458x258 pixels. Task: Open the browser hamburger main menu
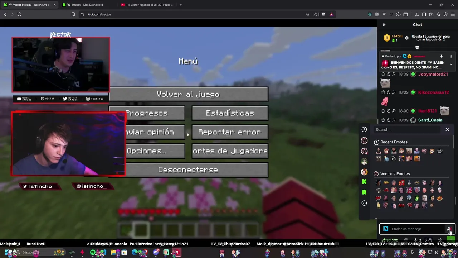pos(453,14)
